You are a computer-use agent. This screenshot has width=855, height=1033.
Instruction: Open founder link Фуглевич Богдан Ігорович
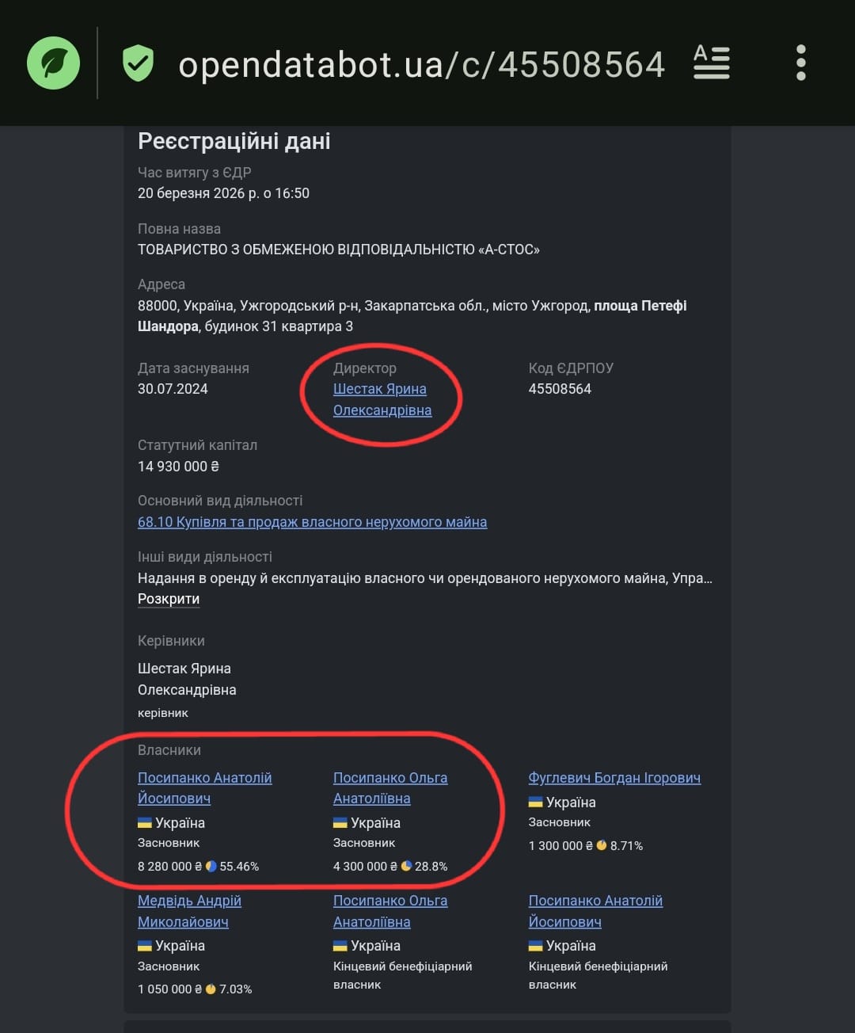click(x=614, y=778)
